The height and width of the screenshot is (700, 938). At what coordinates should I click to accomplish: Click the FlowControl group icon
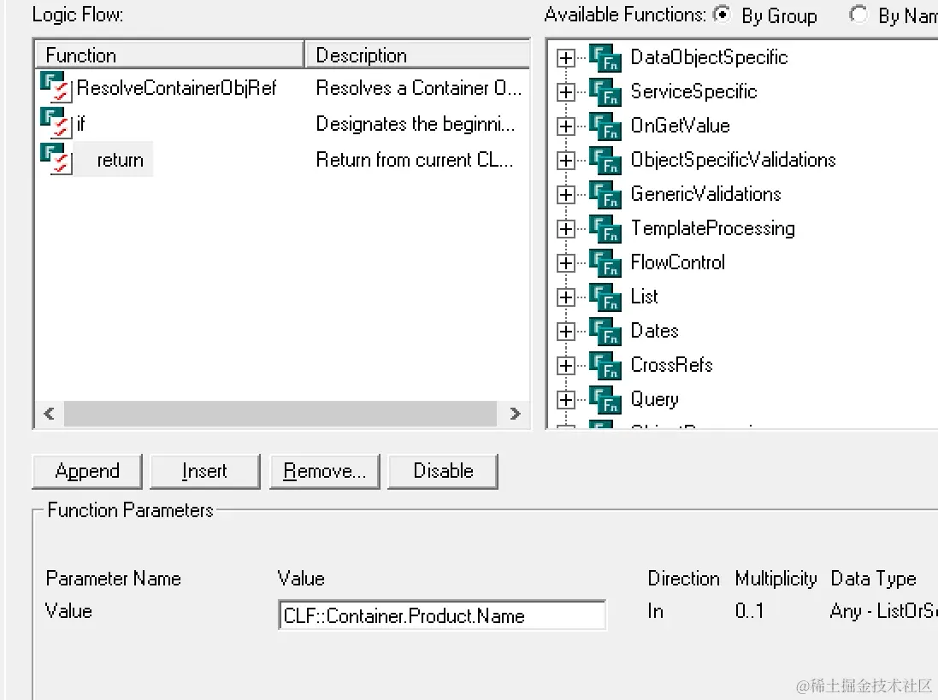[605, 263]
